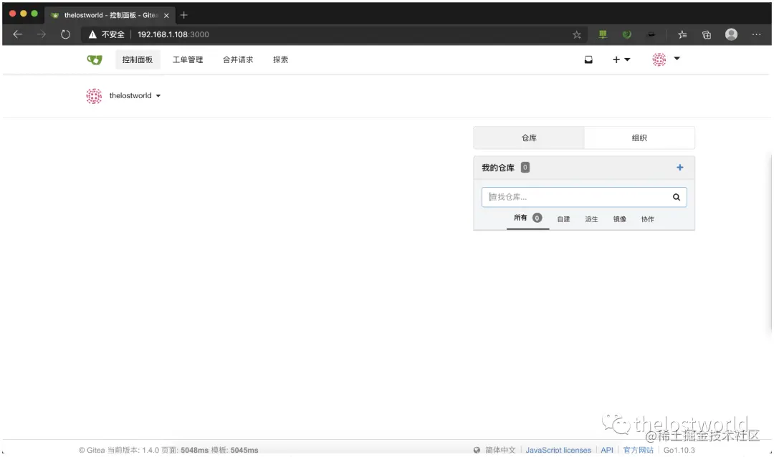Click the 官方网站 footer link

[638, 450]
